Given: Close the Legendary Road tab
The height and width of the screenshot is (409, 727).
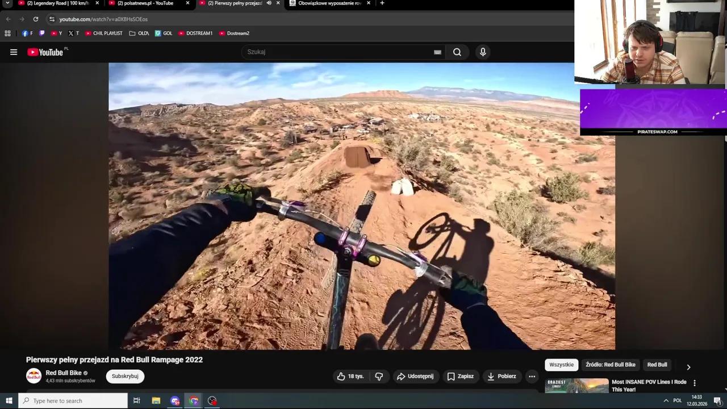Looking at the screenshot, I should [97, 3].
